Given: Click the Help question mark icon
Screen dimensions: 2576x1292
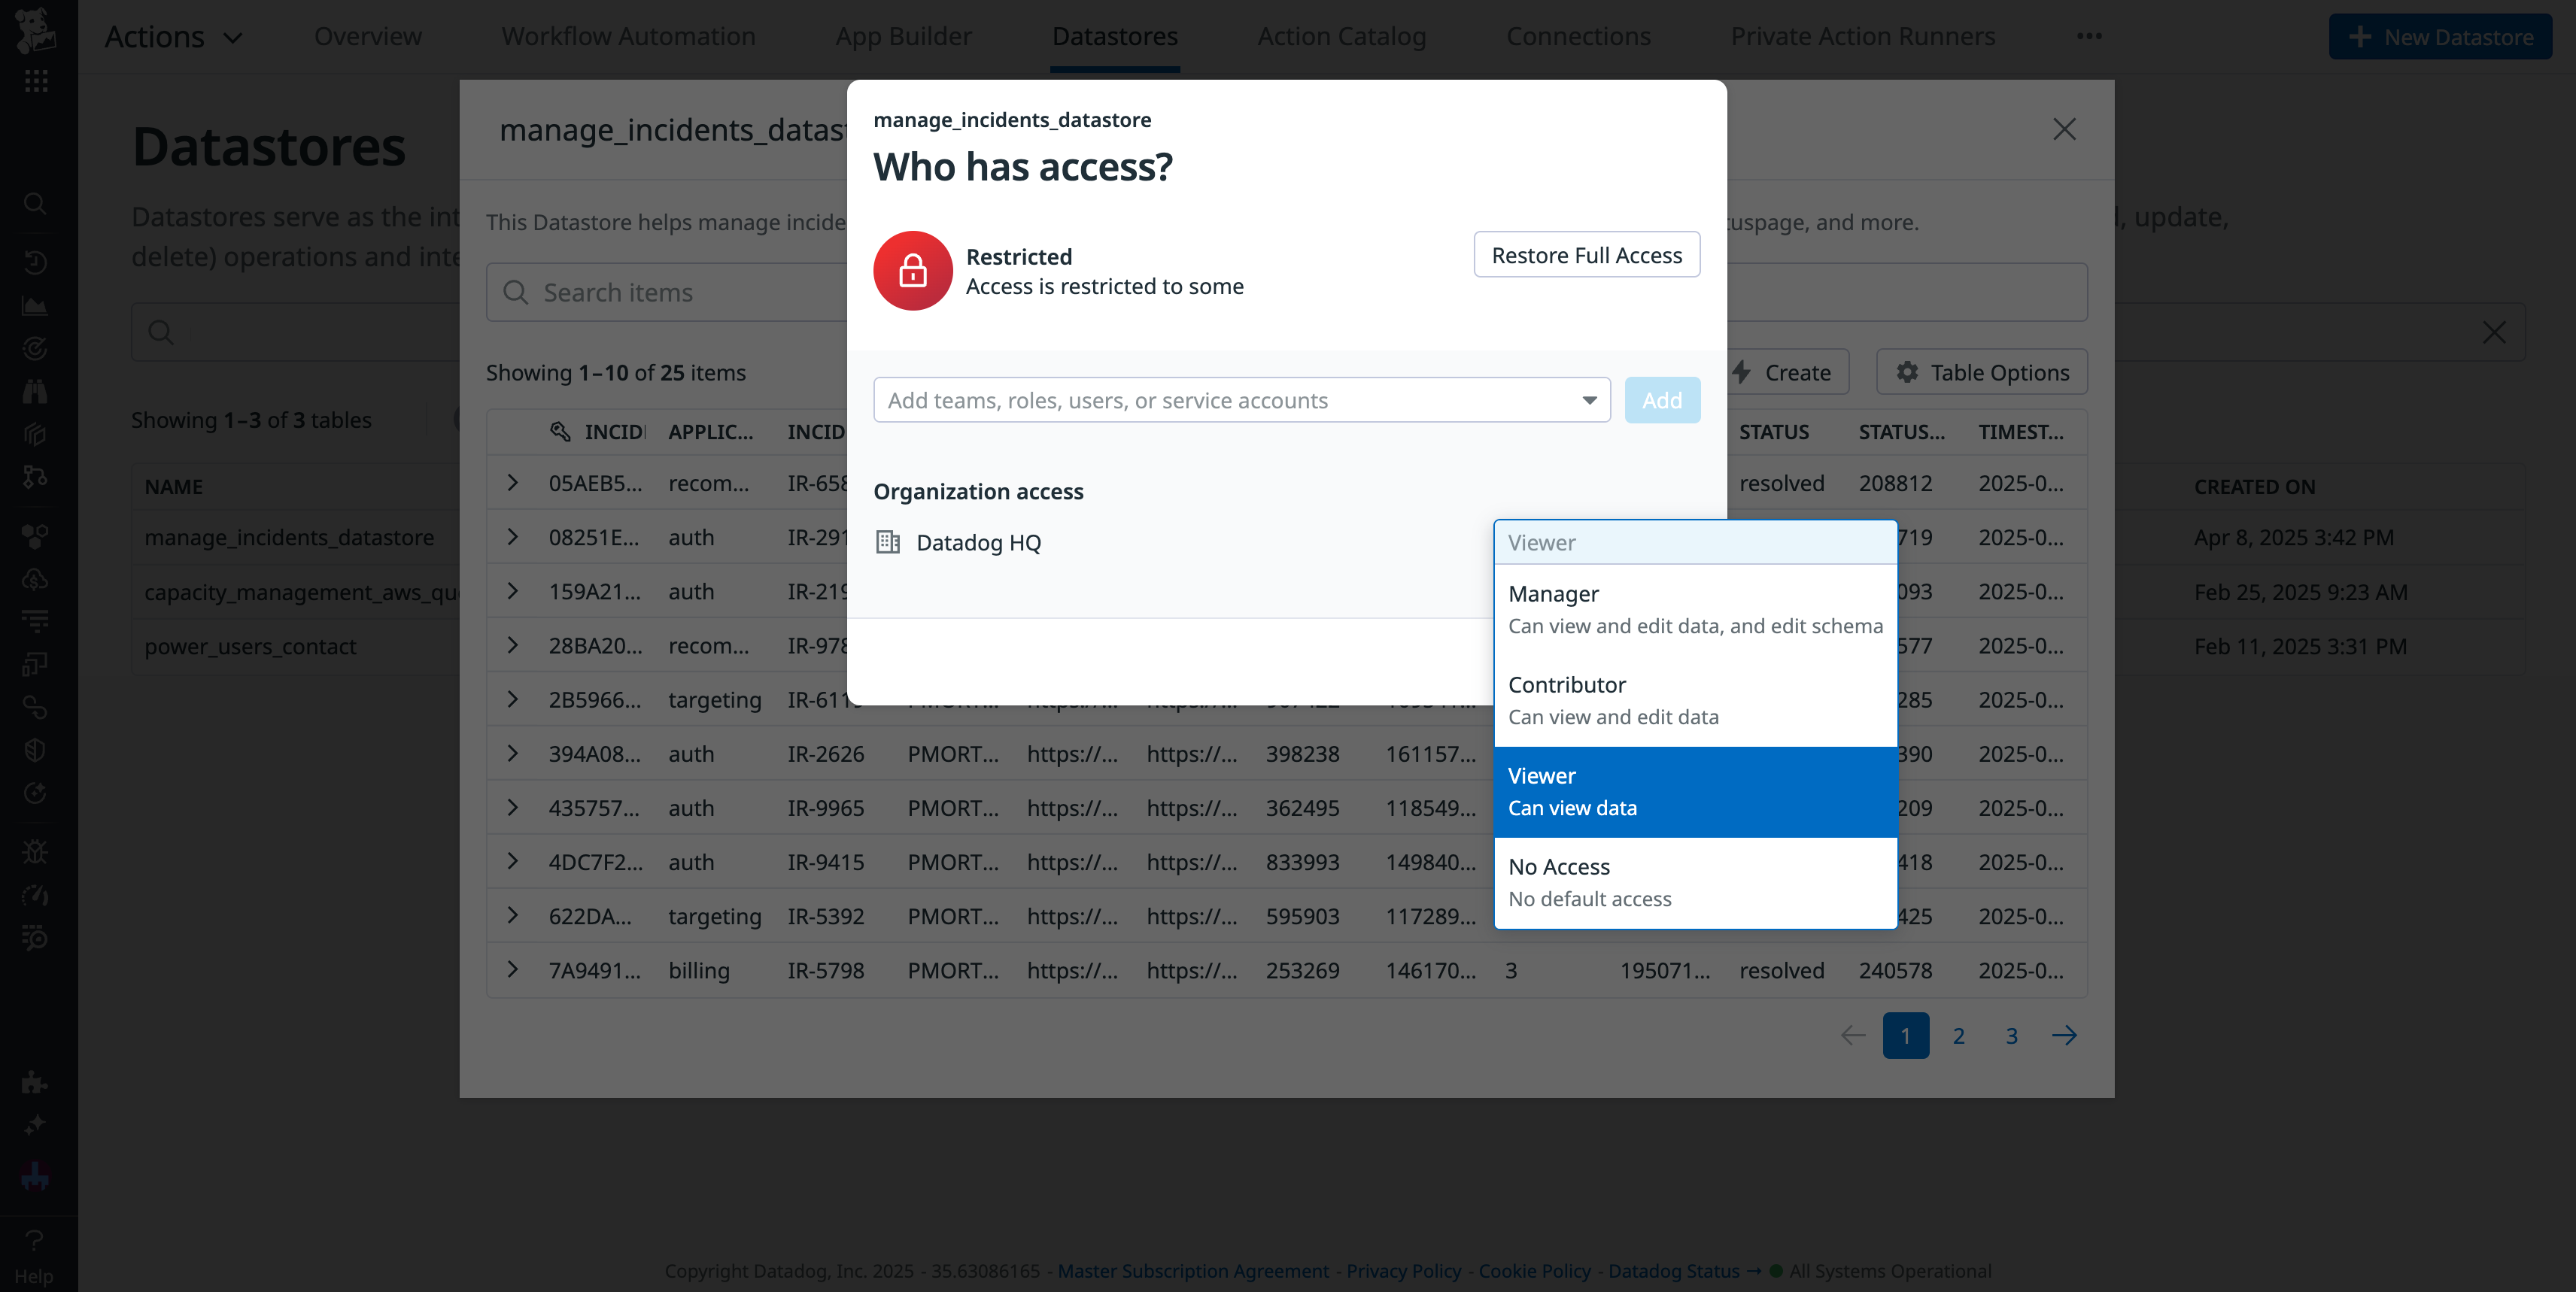Looking at the screenshot, I should pyautogui.click(x=36, y=1239).
